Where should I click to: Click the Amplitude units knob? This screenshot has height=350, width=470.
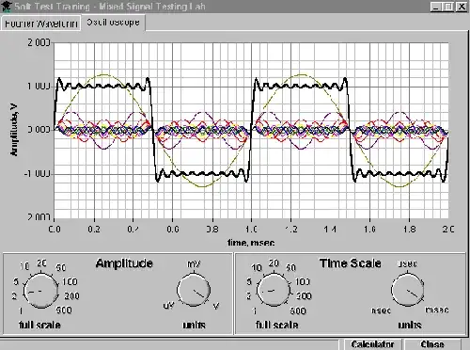(194, 290)
